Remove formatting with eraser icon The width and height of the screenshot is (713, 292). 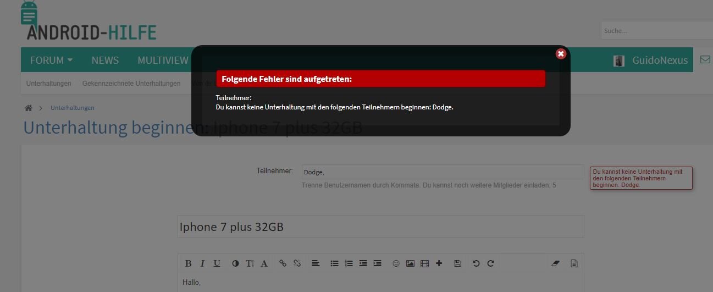(x=555, y=263)
